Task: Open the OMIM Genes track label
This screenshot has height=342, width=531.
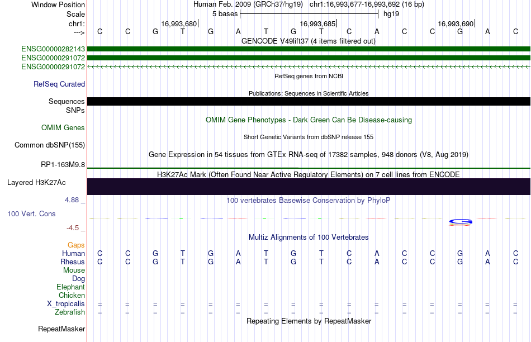Action: click(x=63, y=127)
